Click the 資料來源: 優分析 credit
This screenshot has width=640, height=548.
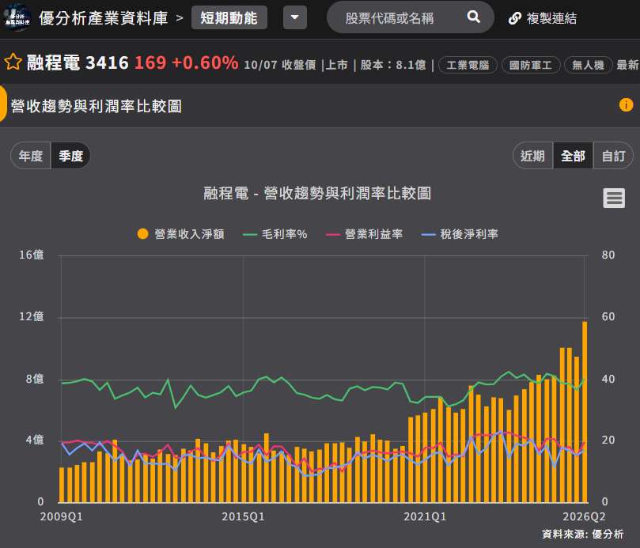pyautogui.click(x=582, y=534)
